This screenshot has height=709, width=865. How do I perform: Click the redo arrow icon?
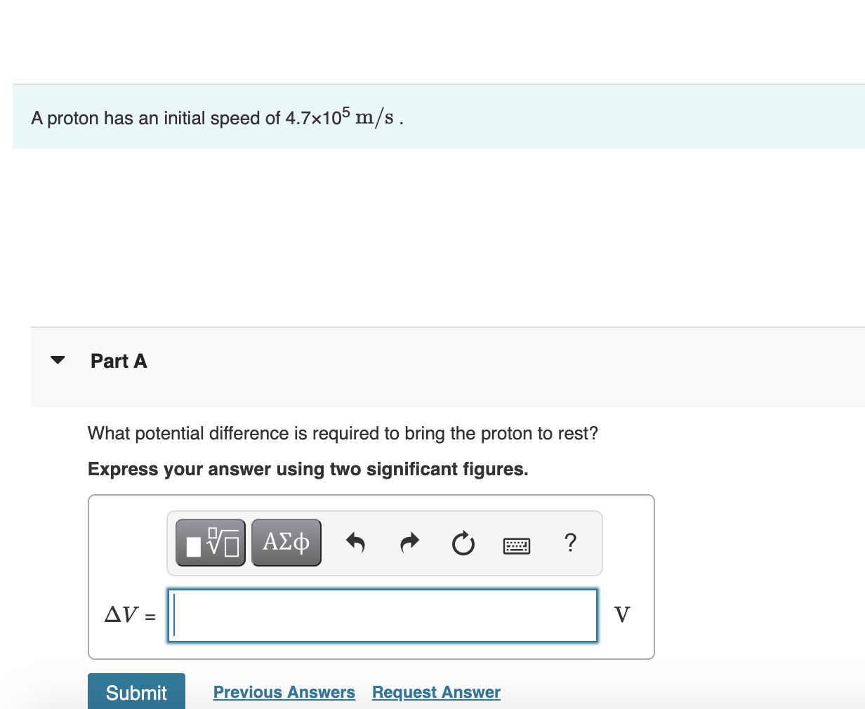(409, 542)
